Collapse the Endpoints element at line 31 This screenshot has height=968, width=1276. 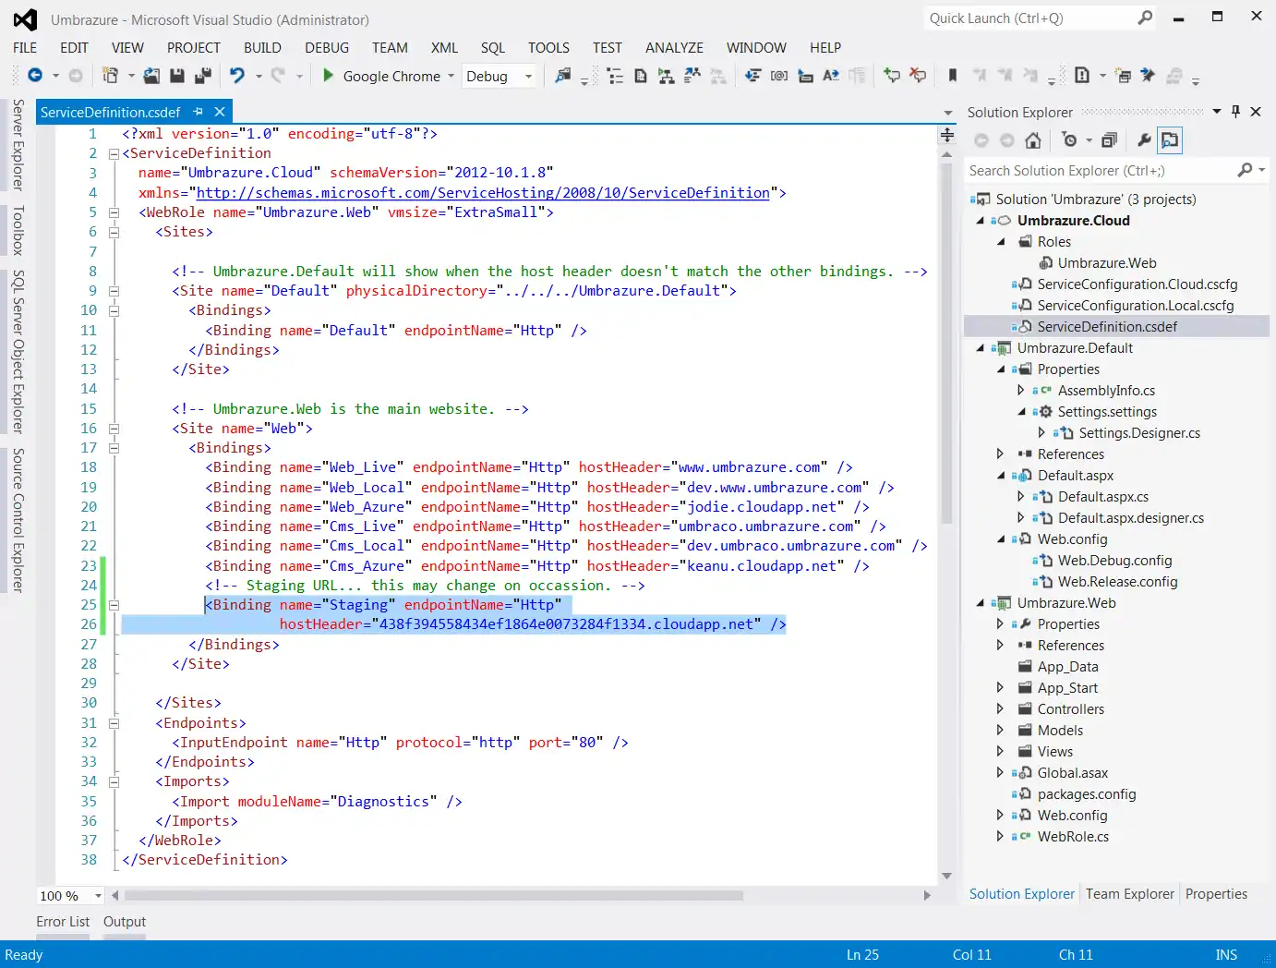click(x=114, y=723)
